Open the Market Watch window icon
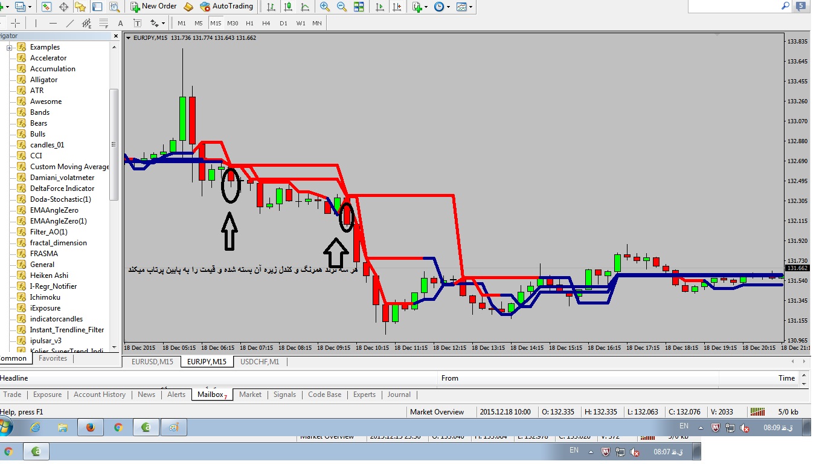The height and width of the screenshot is (464, 825). [x=47, y=7]
